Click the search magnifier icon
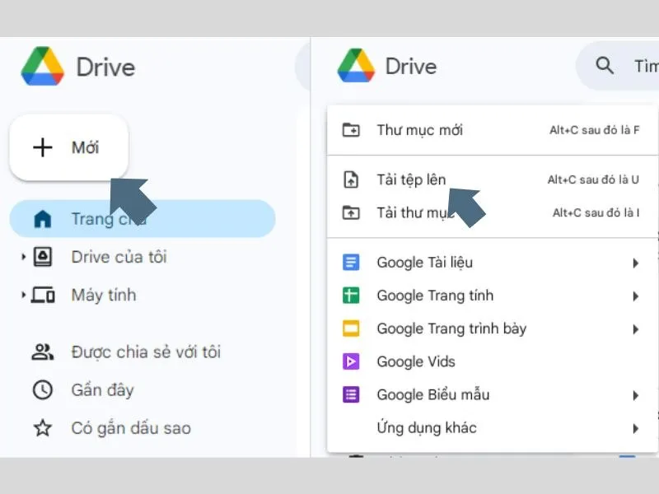 point(605,65)
